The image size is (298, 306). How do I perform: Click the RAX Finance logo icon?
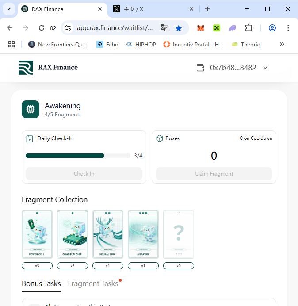click(26, 68)
